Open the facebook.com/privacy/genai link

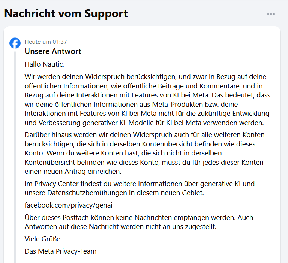pyautogui.click(x=68, y=205)
